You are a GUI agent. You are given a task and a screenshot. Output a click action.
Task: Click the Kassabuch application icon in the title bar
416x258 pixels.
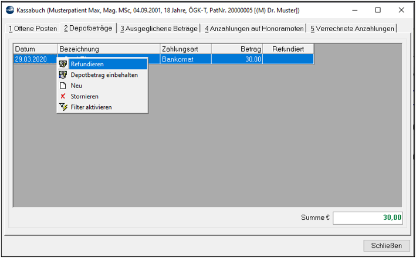tap(10, 11)
